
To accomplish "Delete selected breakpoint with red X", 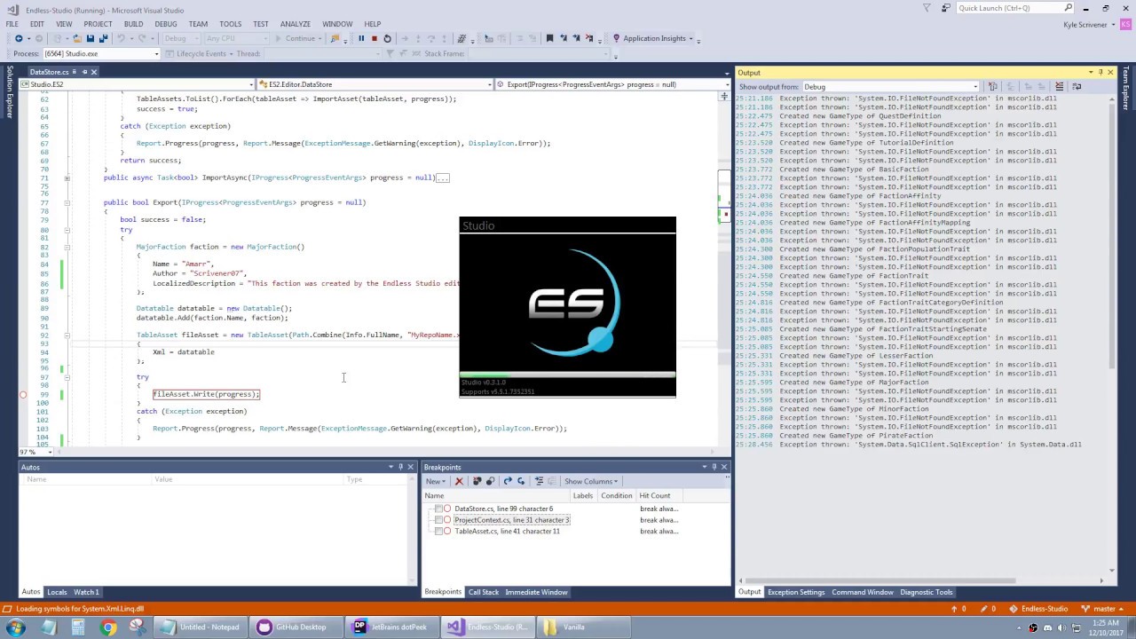I will click(x=459, y=481).
